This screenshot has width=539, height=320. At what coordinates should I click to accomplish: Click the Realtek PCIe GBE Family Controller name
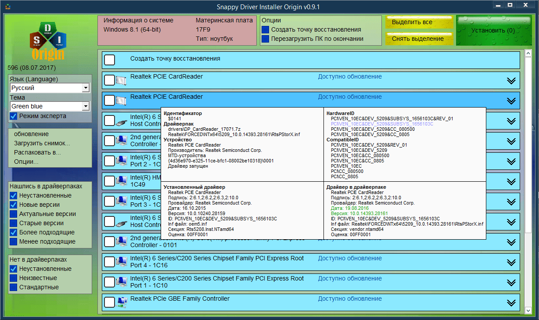click(x=180, y=298)
